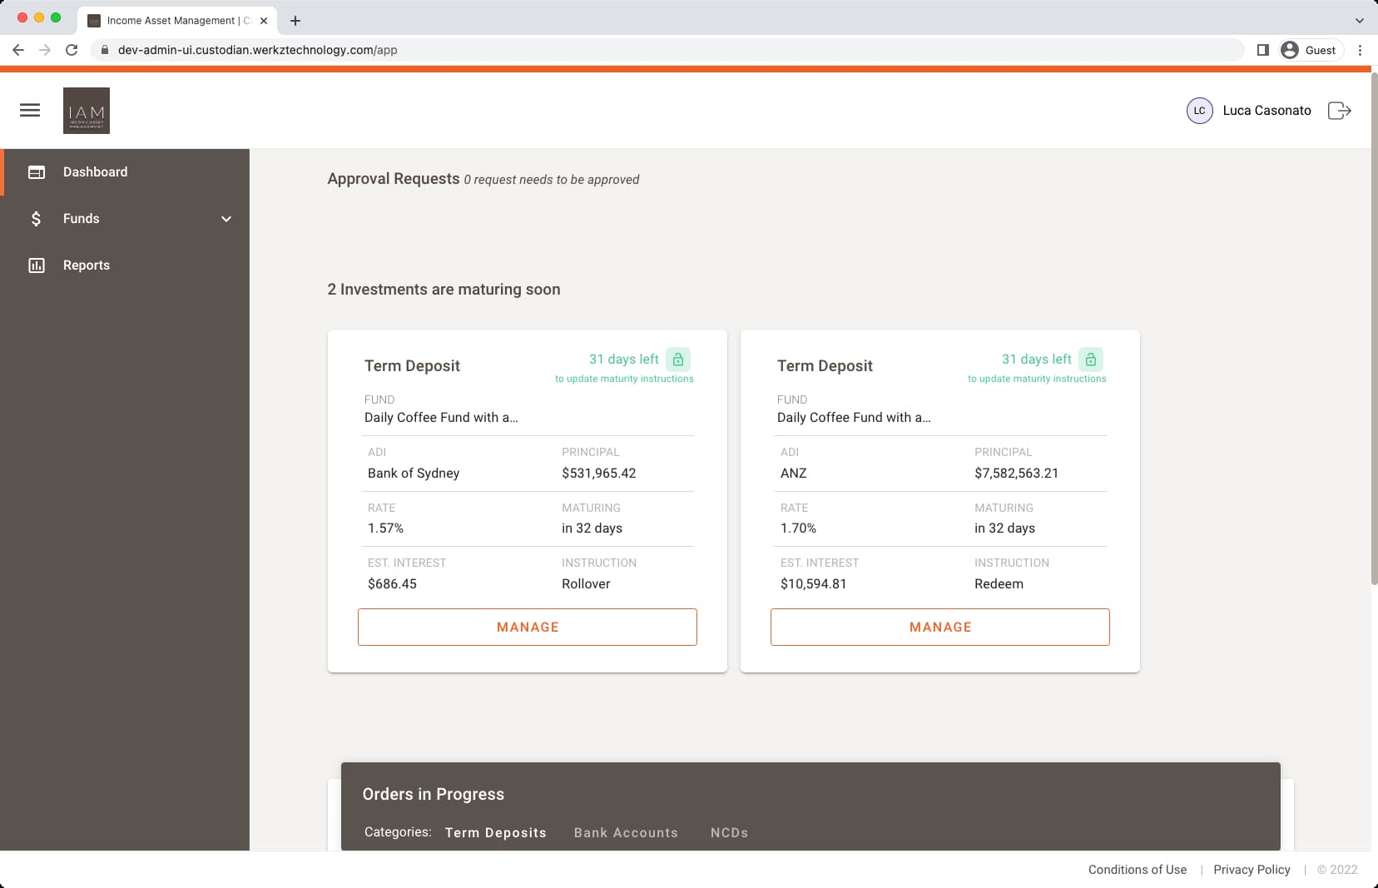Screen dimensions: 1378x888
Task: Click the dollar icon next to Funds
Action: 36,218
